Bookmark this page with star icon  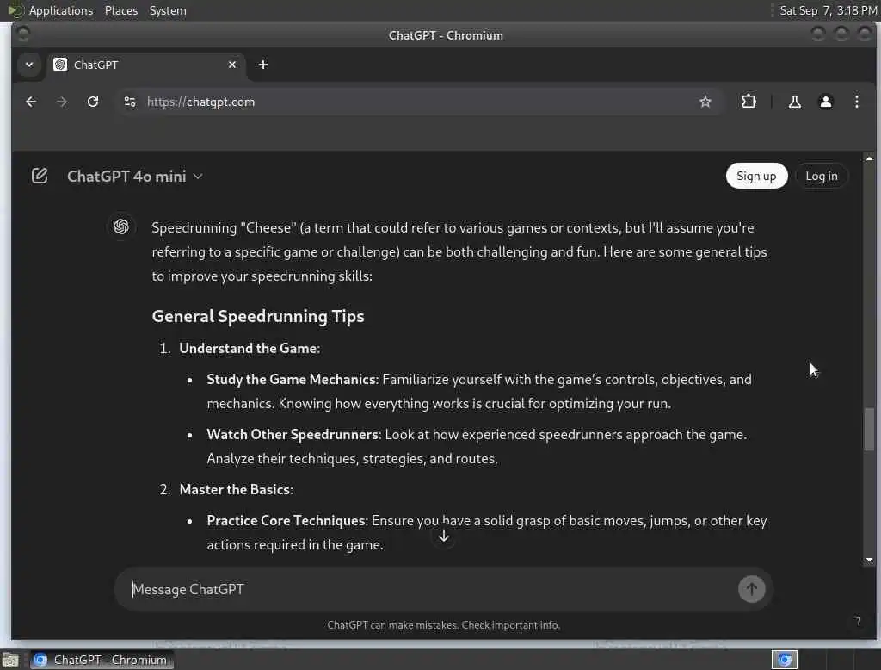705,102
